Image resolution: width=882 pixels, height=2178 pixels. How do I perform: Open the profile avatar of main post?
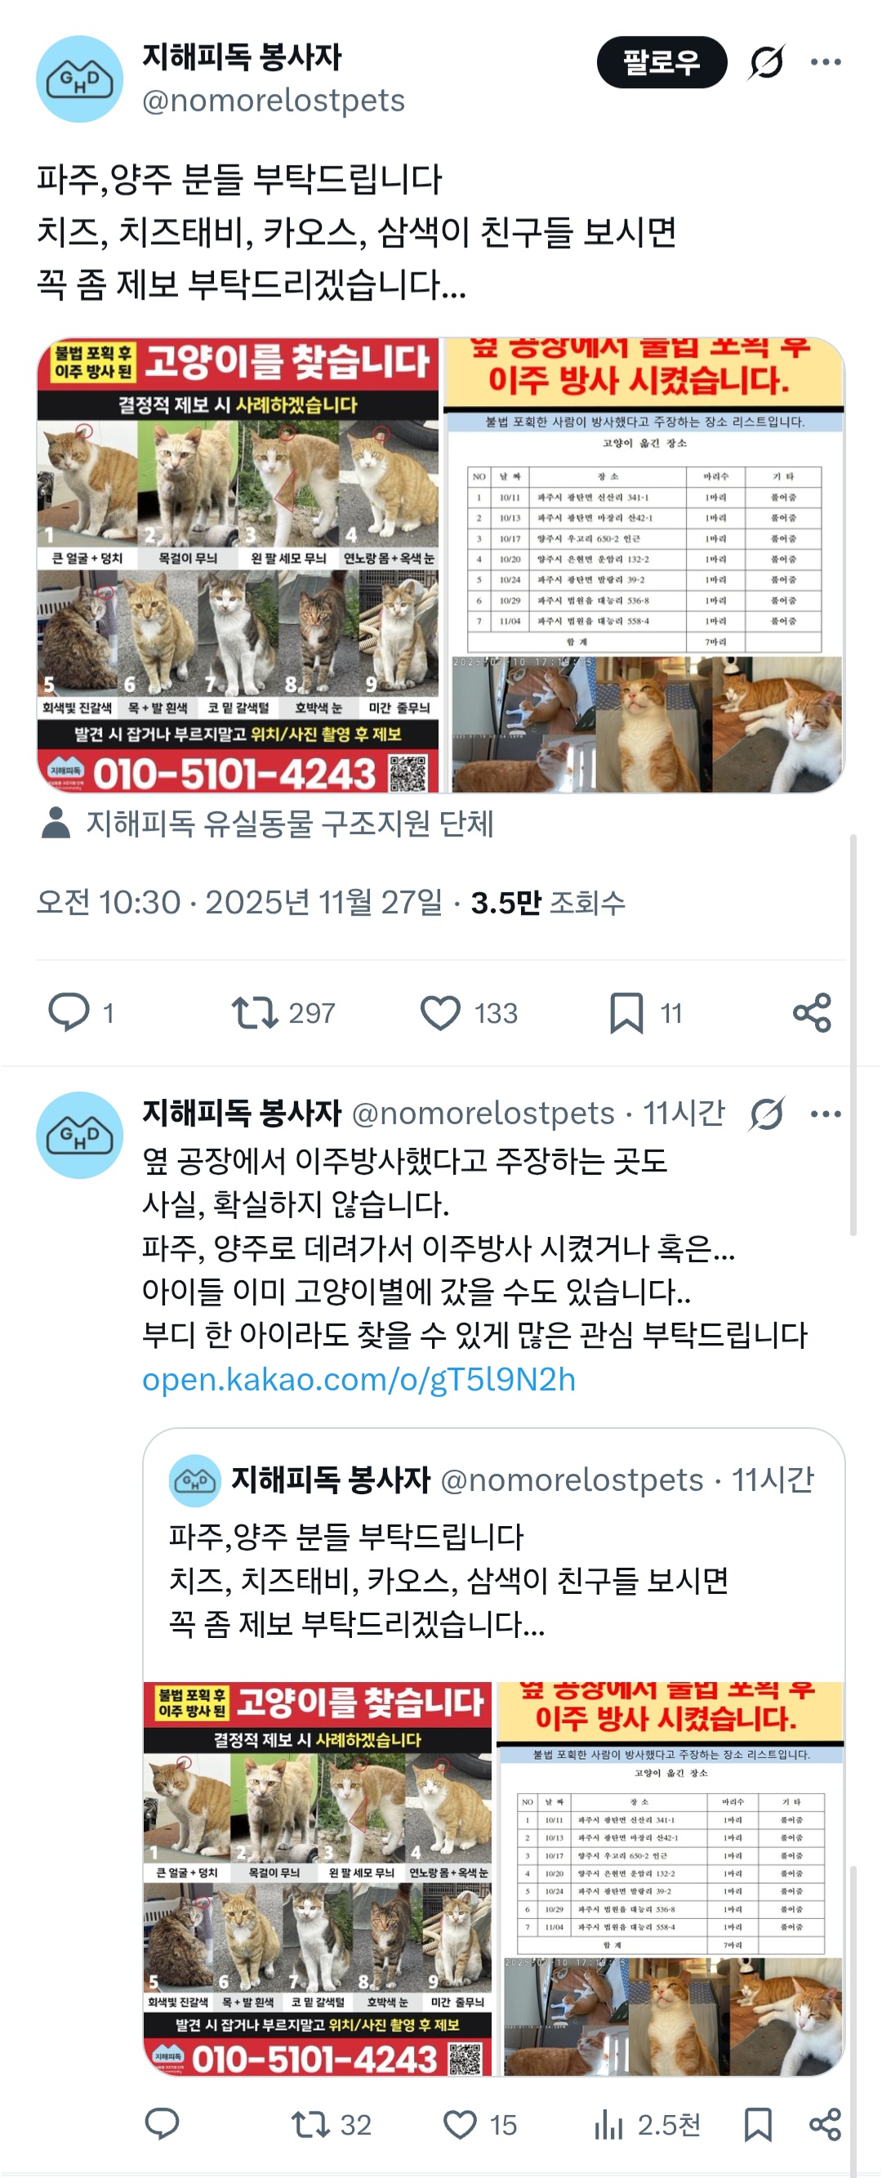pos(79,78)
